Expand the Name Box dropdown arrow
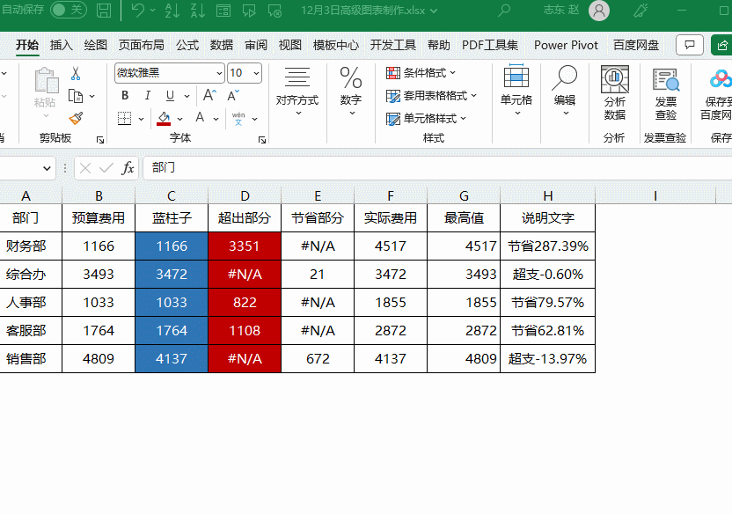732x514 pixels. 47,168
